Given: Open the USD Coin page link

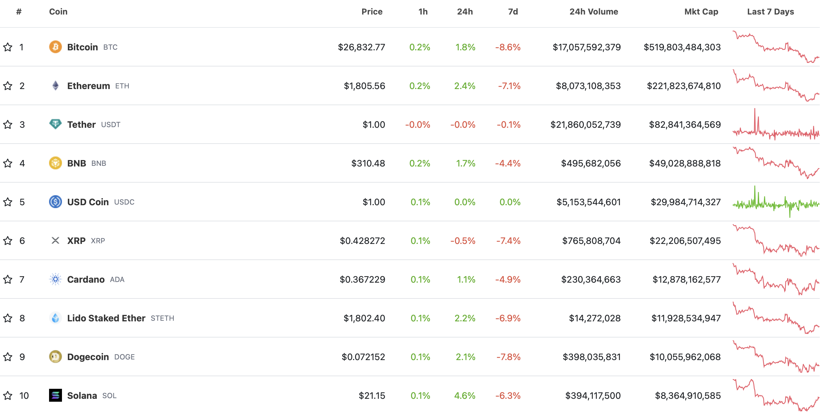Looking at the screenshot, I should (88, 202).
